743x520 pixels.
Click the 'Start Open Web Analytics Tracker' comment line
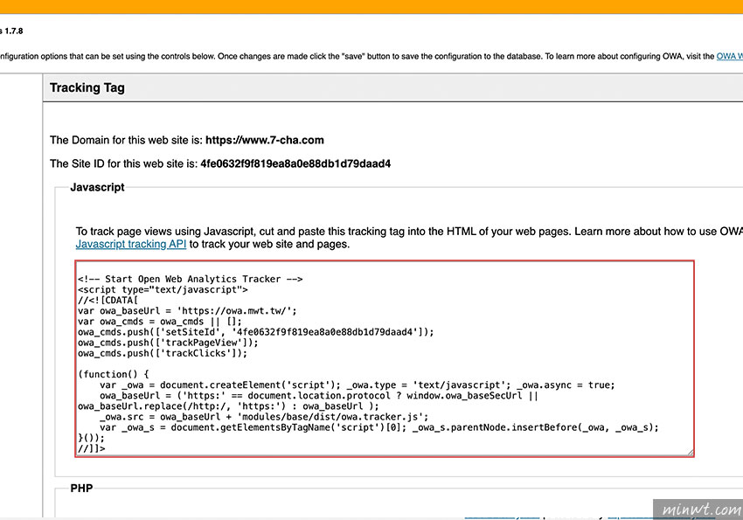click(x=190, y=279)
